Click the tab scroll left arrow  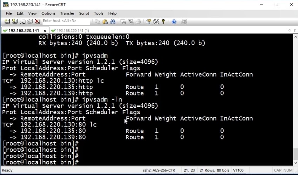(290, 31)
